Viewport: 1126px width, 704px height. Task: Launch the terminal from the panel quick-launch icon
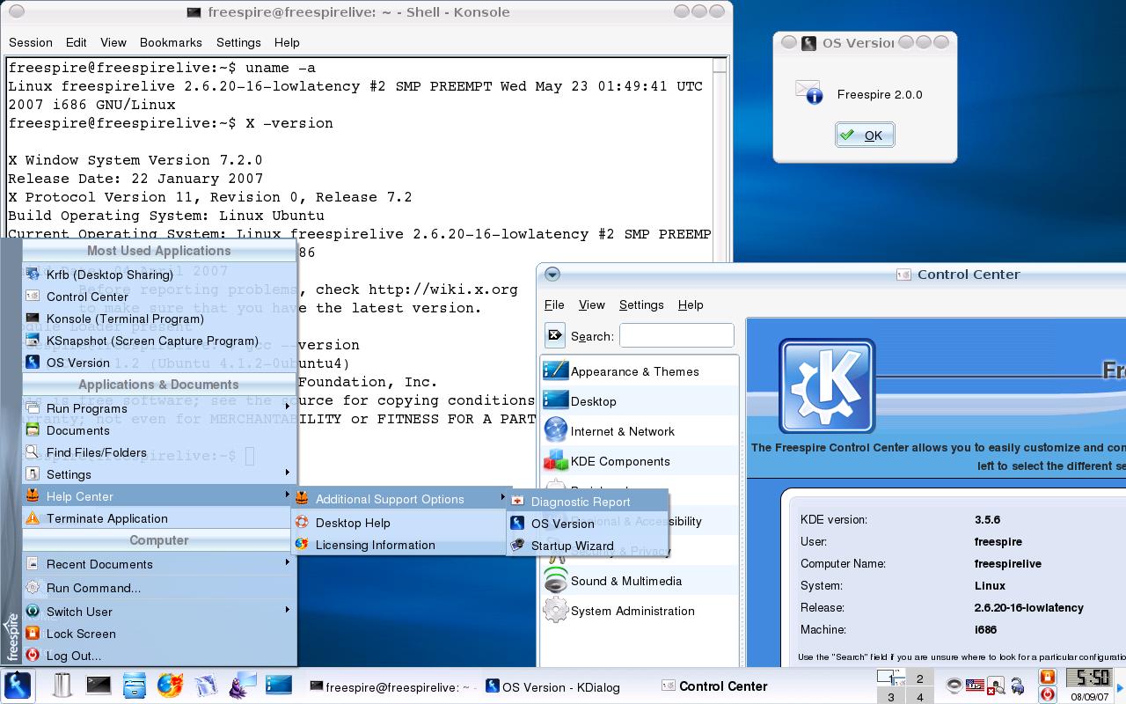[x=99, y=685]
